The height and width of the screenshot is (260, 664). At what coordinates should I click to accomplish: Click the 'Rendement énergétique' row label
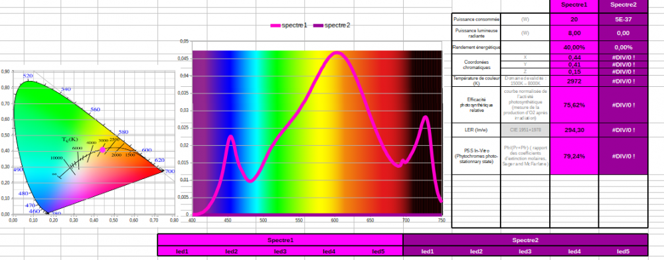click(x=476, y=47)
